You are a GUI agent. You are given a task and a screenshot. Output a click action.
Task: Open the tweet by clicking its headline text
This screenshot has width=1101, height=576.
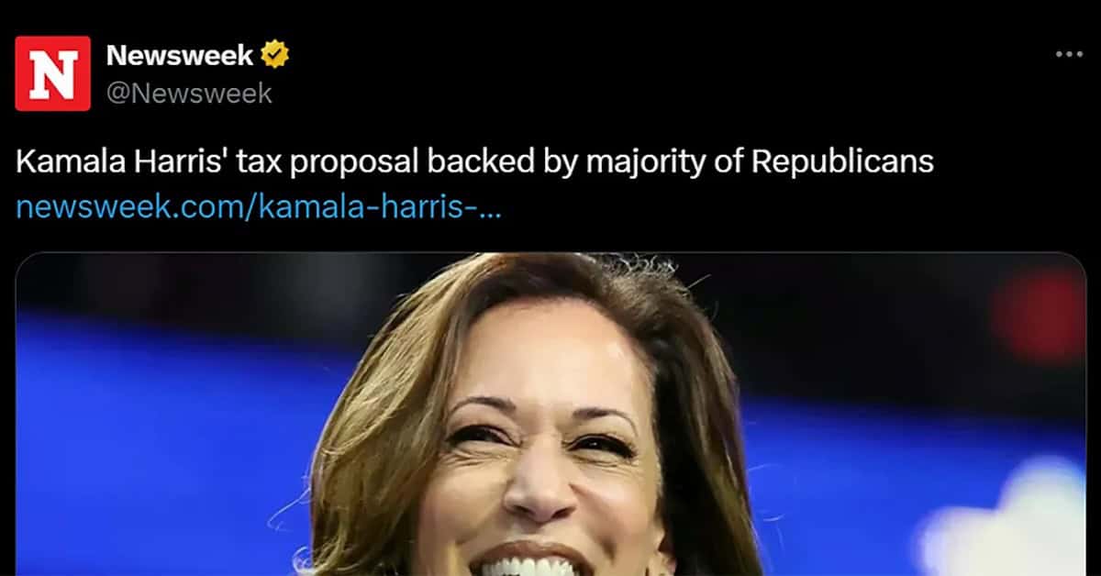click(474, 162)
